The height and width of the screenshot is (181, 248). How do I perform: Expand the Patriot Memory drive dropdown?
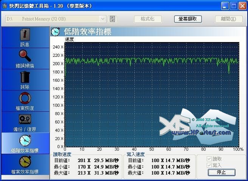point(103,19)
